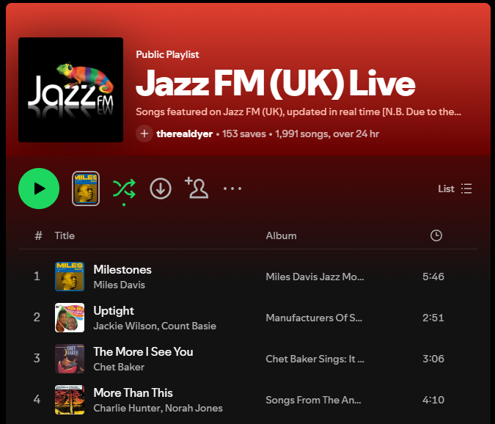
Task: Select track number 4 in the list
Action: click(x=37, y=399)
